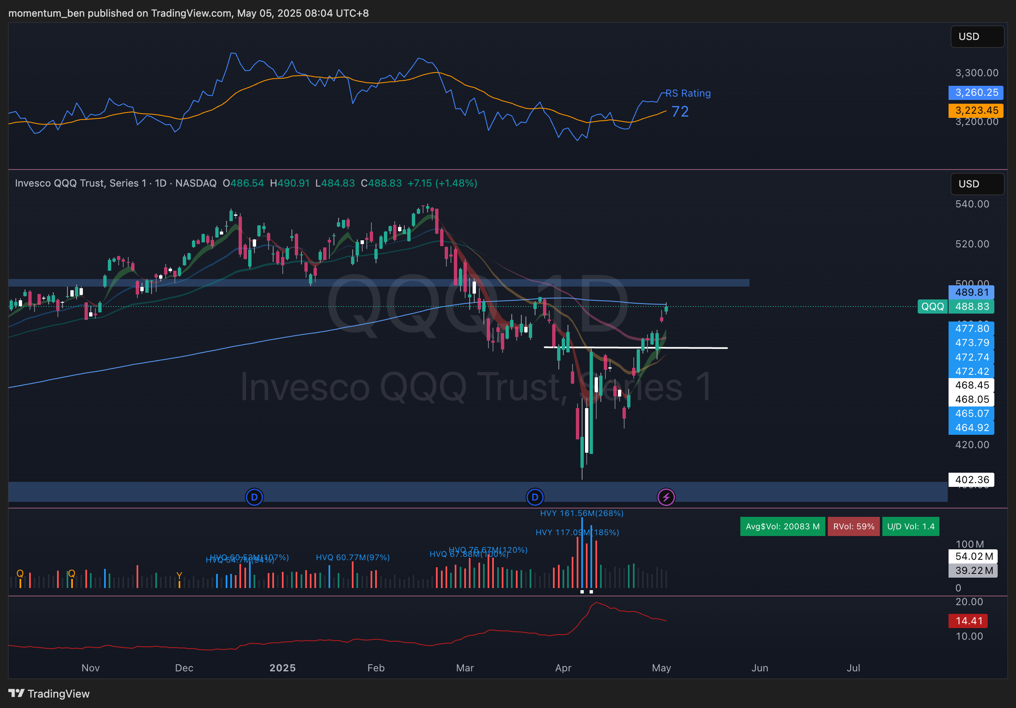Click the HVY 161.56M(268%) volume label
This screenshot has height=708, width=1016.
click(581, 513)
